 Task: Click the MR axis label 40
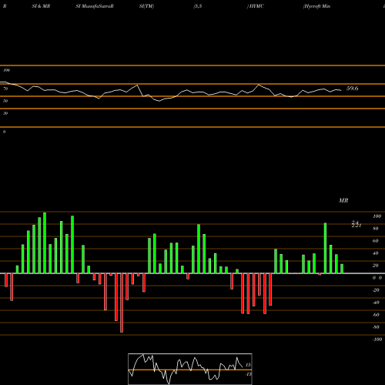click(376, 253)
